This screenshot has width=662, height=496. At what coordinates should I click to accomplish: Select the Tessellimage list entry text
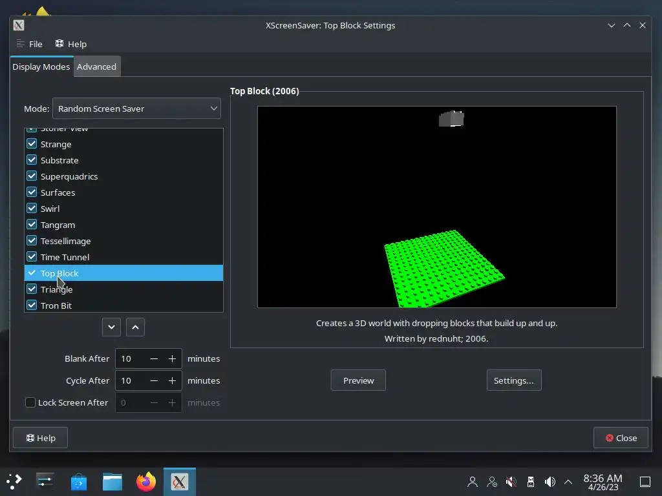pos(66,241)
